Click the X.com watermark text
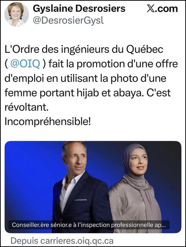Image resolution: width=186 pixels, height=247 pixels. pos(162,9)
